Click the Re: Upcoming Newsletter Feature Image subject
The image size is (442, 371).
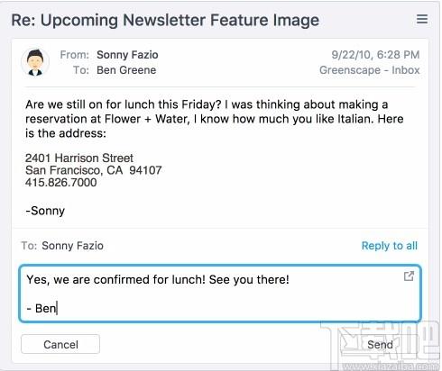tap(165, 21)
